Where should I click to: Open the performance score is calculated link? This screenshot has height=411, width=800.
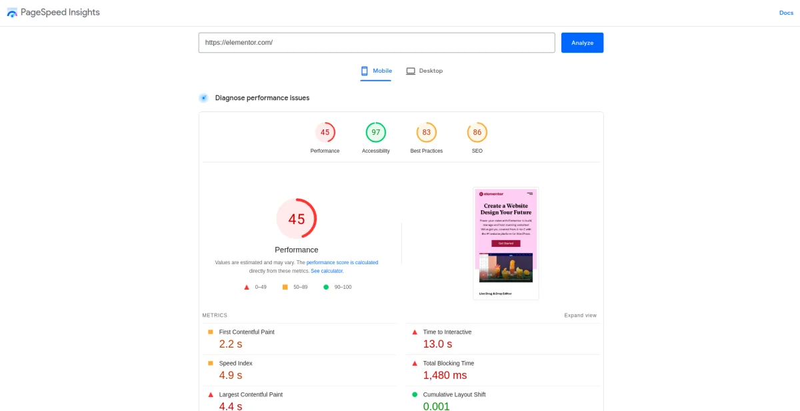click(x=342, y=263)
